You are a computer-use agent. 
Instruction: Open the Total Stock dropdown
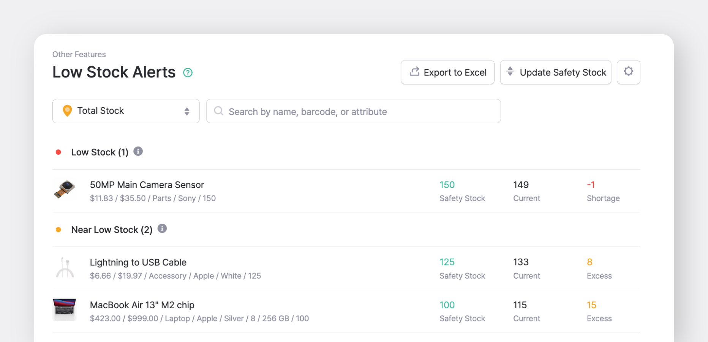point(126,111)
